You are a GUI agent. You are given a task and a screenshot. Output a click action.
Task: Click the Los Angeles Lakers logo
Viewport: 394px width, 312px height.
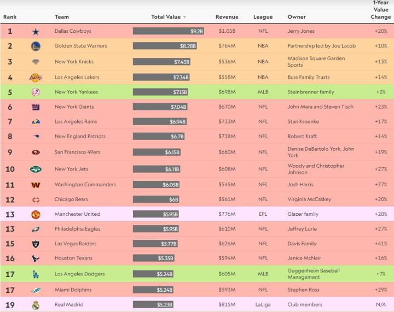(36, 78)
